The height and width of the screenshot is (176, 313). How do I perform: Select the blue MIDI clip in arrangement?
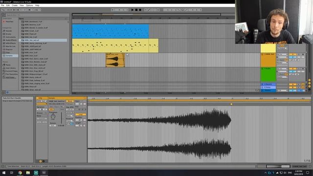[x=111, y=31]
